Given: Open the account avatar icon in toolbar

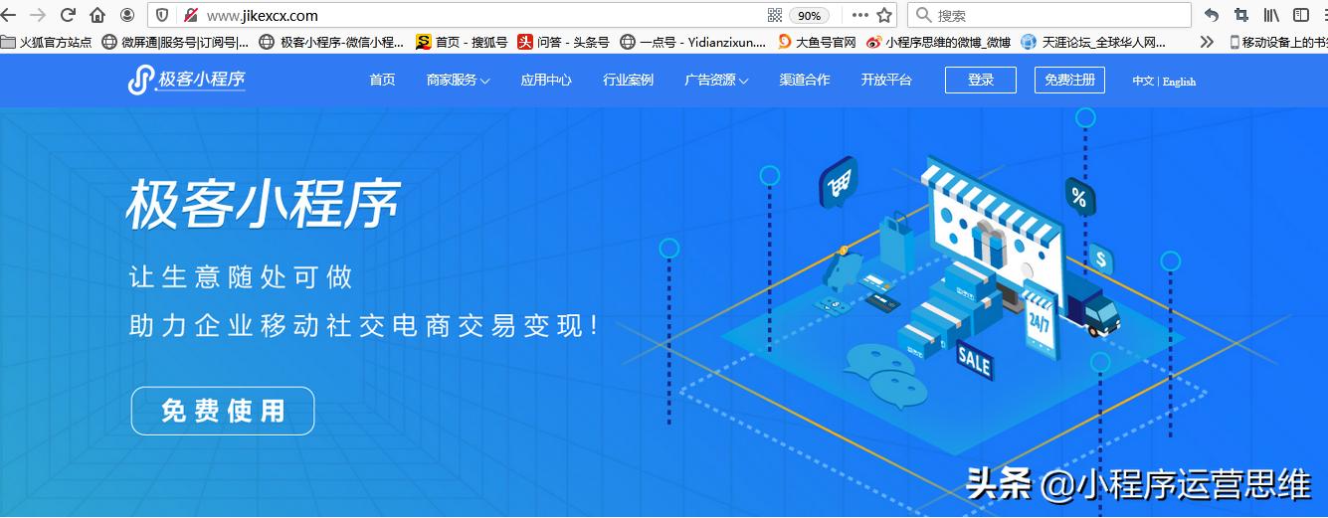Looking at the screenshot, I should coord(127,15).
